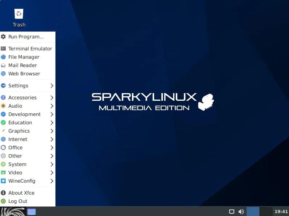Screen dimensions: 289x216
Task: Open the Graphics menu label
Action: pos(19,131)
